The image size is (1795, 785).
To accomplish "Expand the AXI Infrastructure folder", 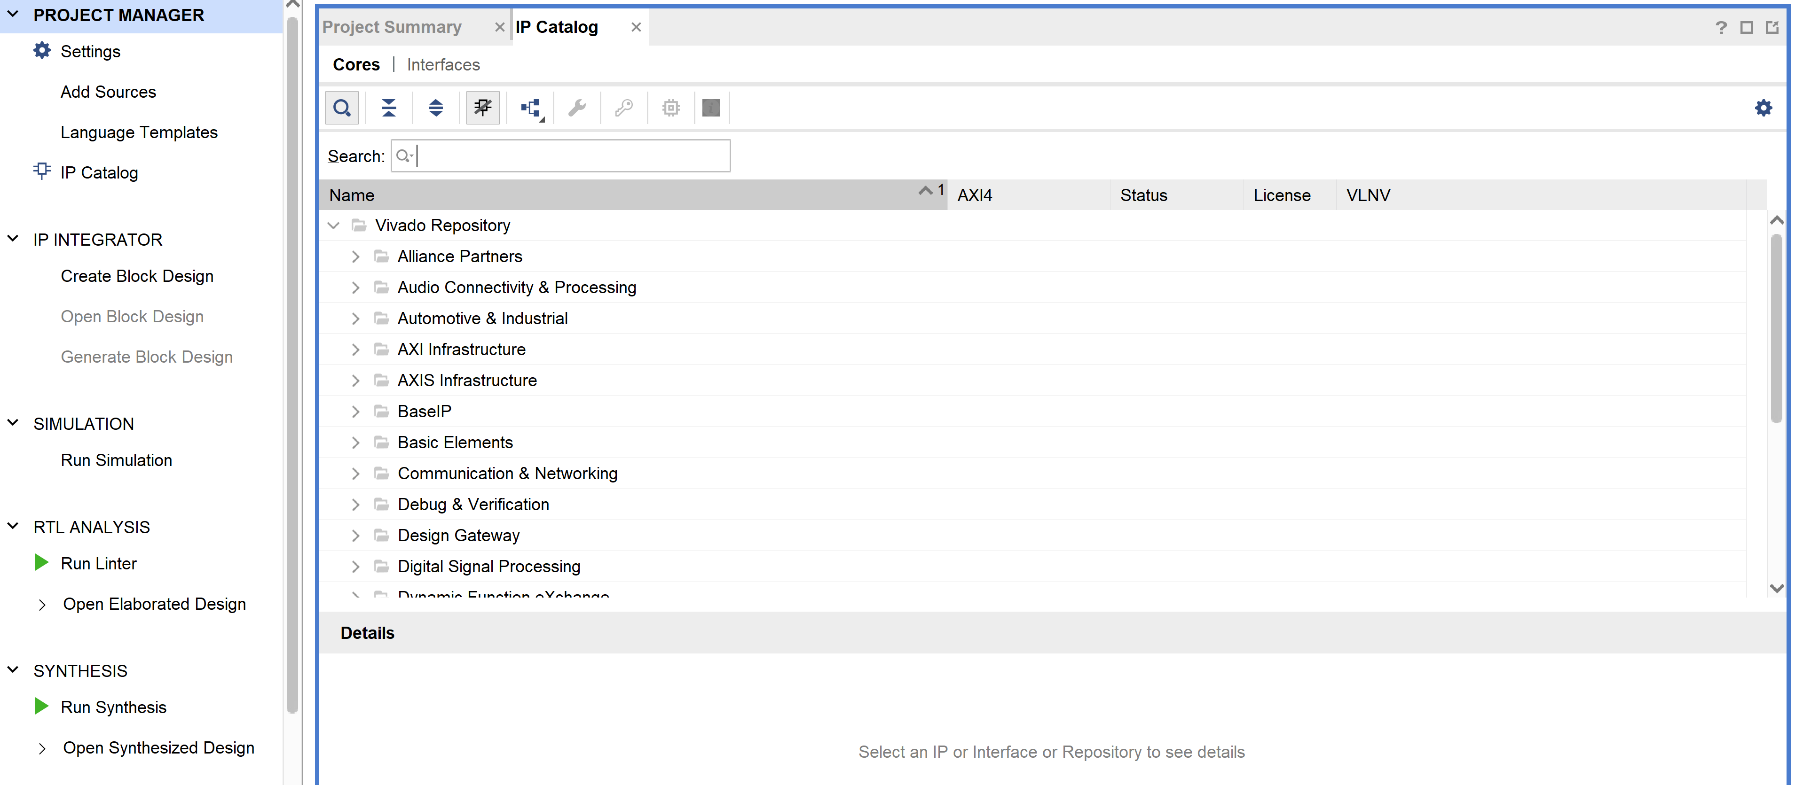I will click(355, 350).
